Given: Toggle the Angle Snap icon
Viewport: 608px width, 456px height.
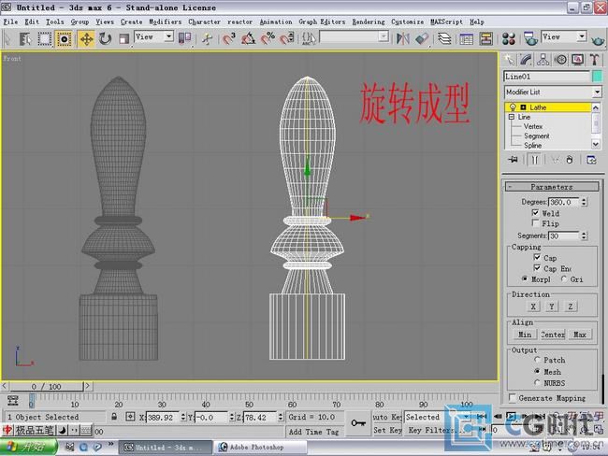Looking at the screenshot, I should tap(248, 38).
